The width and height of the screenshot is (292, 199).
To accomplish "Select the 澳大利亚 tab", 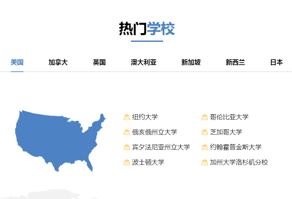I will pos(144,62).
